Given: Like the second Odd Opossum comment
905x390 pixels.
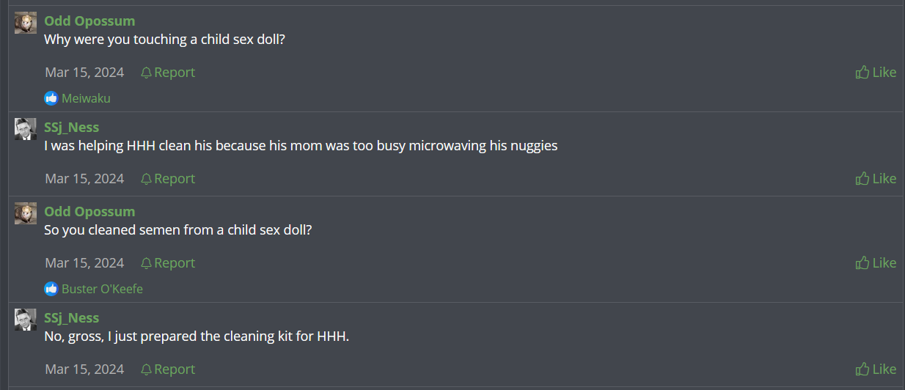Looking at the screenshot, I should 876,262.
